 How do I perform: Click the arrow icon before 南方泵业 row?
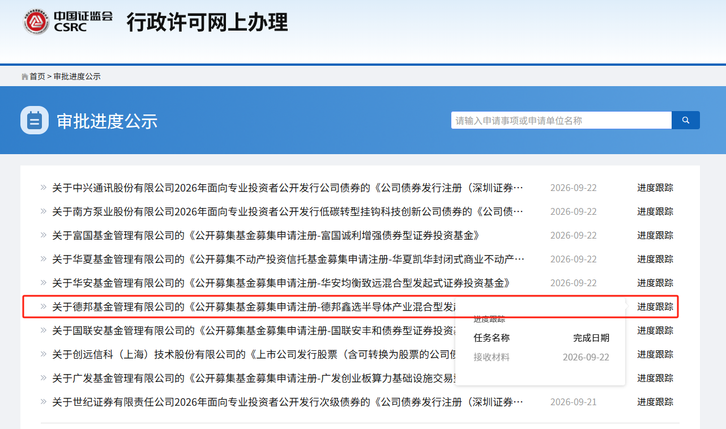pos(44,211)
